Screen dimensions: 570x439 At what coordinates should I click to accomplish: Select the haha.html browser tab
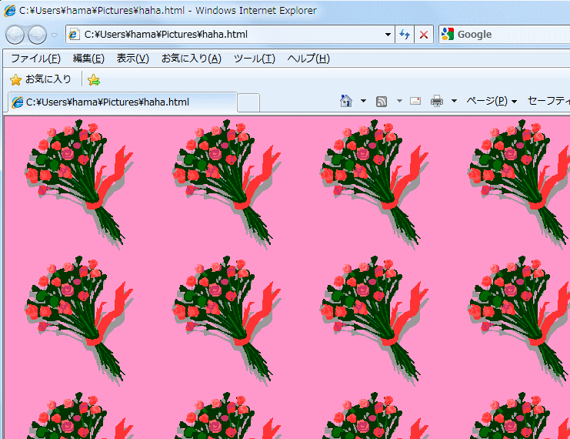pyautogui.click(x=122, y=102)
